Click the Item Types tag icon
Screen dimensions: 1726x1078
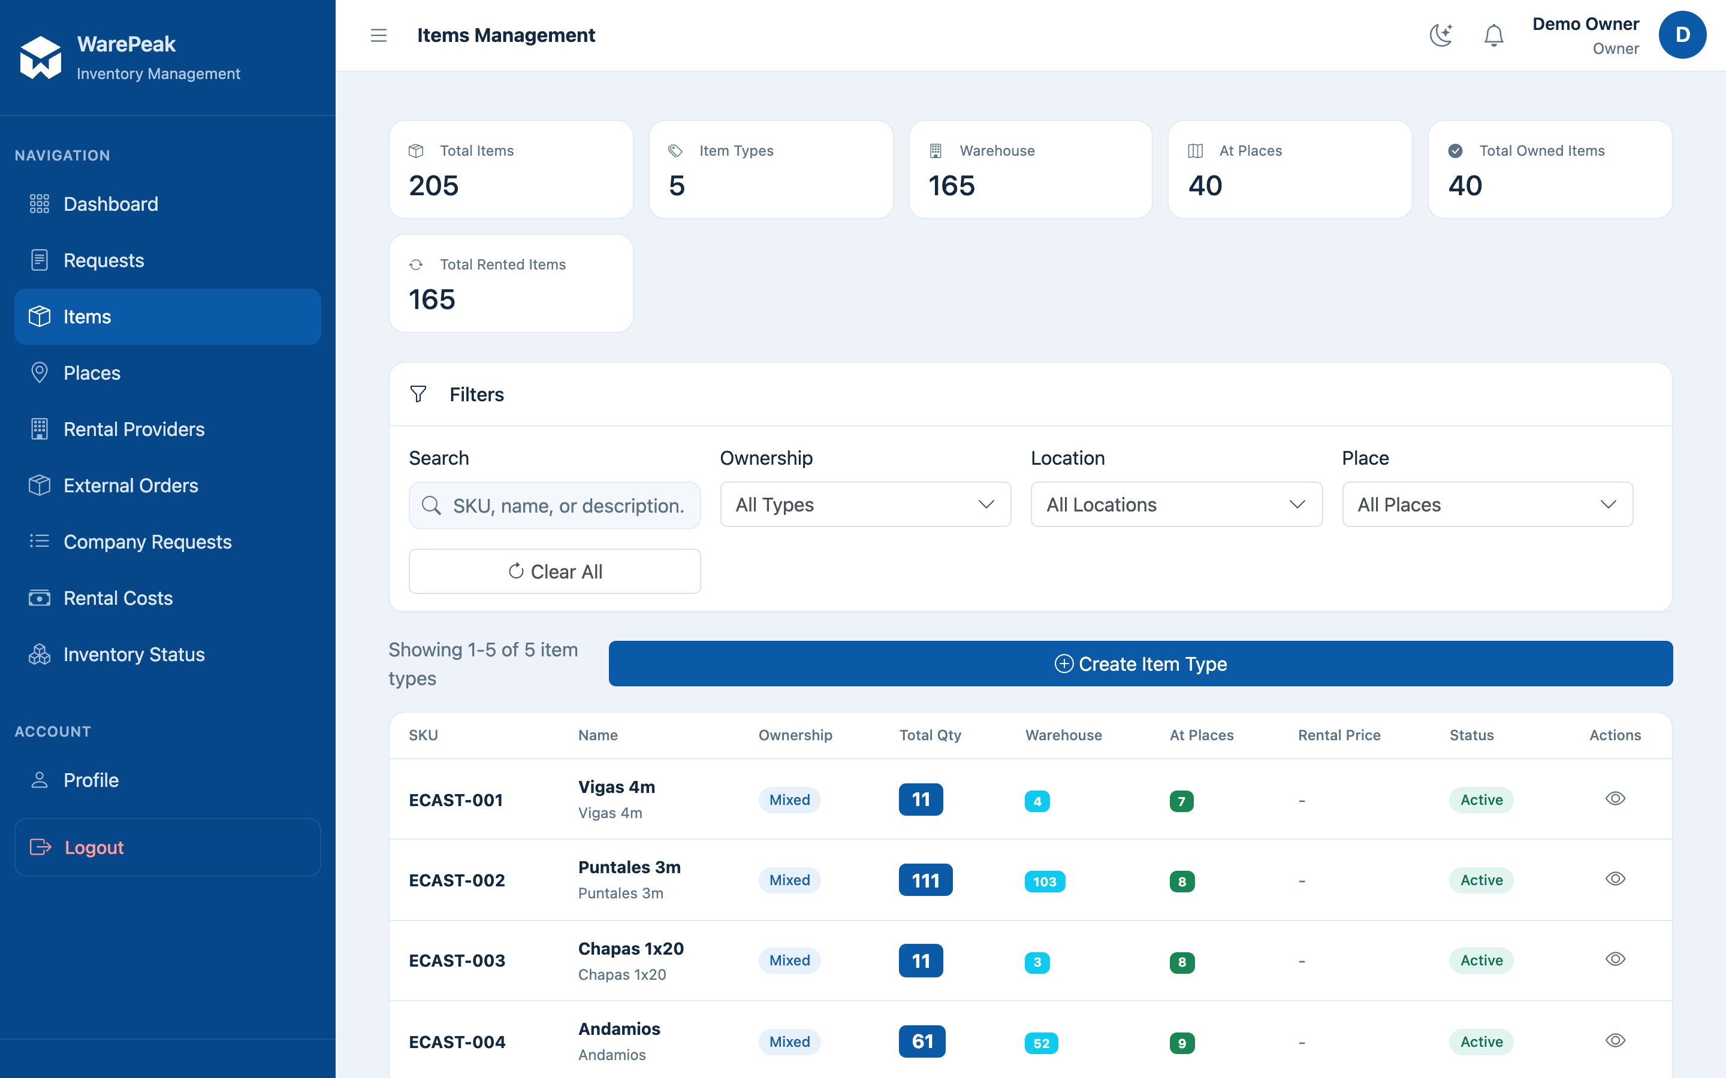click(x=675, y=150)
